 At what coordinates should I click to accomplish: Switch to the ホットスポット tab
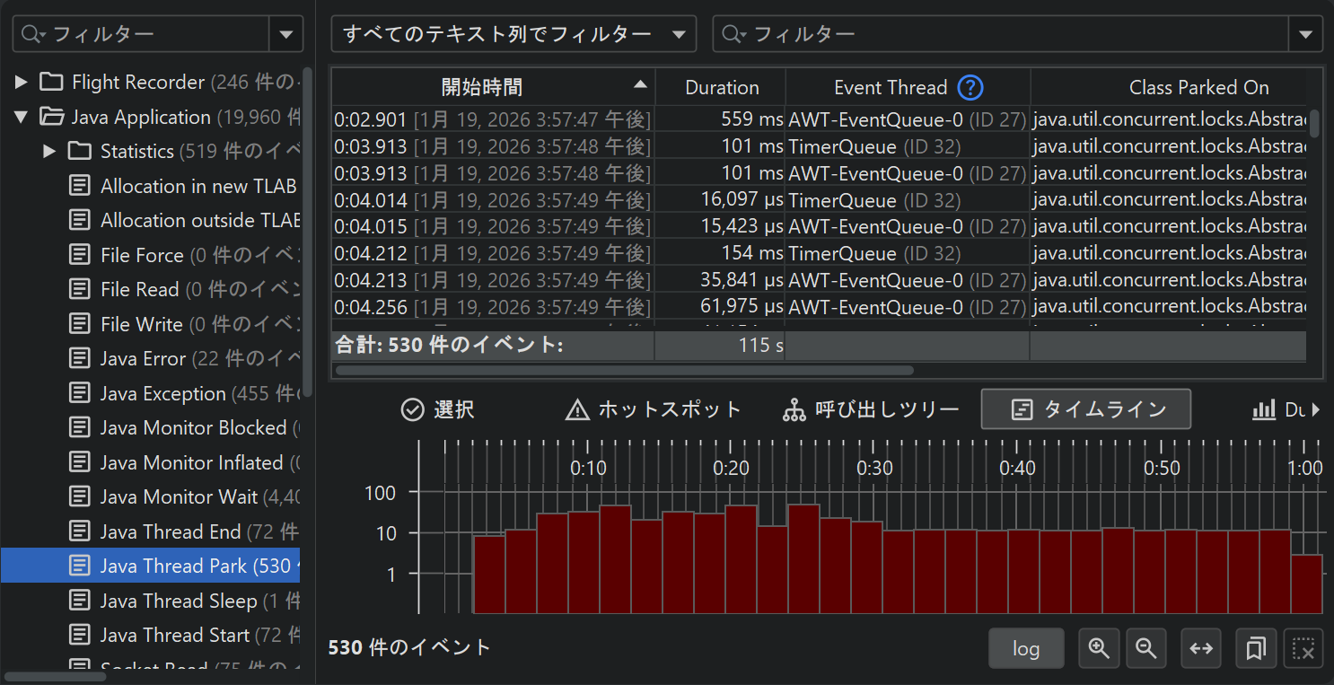click(654, 410)
